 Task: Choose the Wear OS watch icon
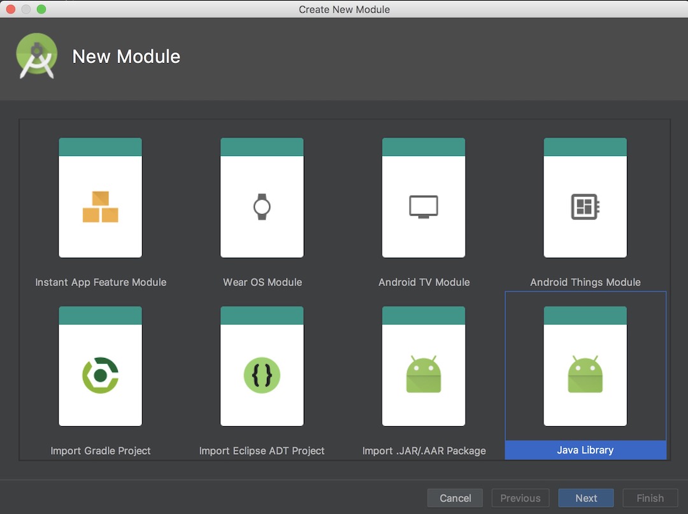pos(262,206)
